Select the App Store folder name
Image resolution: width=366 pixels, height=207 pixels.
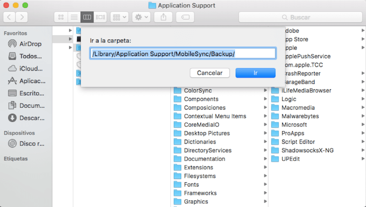click(x=296, y=39)
